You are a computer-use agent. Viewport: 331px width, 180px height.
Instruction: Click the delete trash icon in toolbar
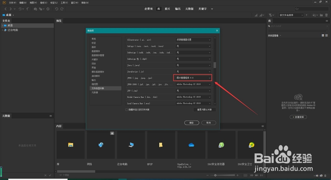pyautogui.click(x=327, y=15)
